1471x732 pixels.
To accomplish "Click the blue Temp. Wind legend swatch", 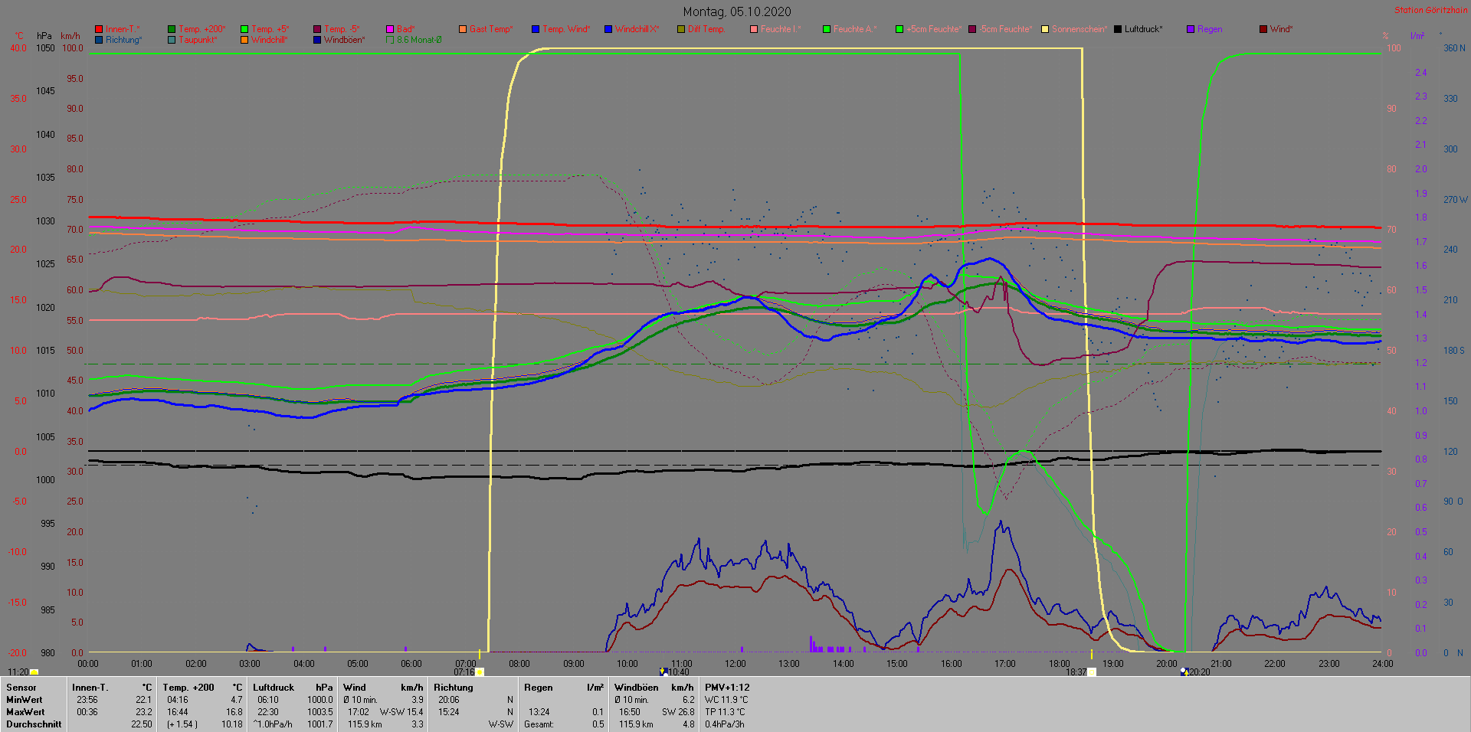I will coord(536,29).
